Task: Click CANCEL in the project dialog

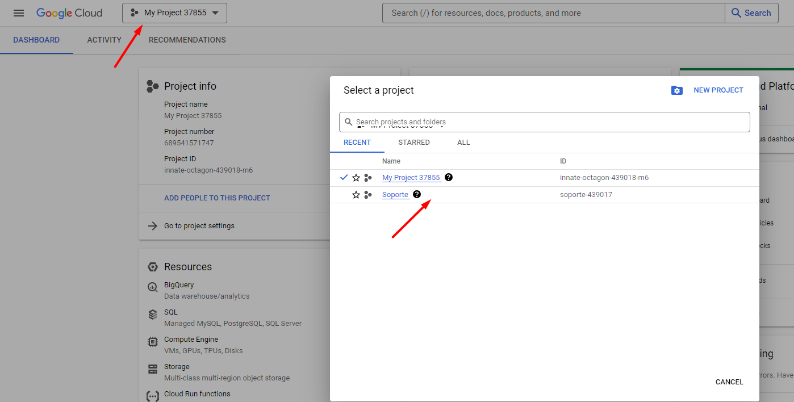Action: [x=729, y=382]
